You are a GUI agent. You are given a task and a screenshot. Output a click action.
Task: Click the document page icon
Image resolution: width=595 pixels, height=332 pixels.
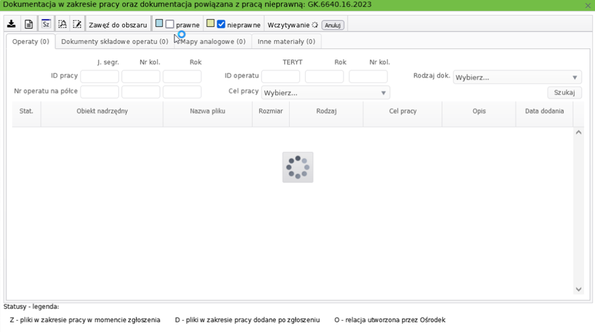tap(28, 24)
